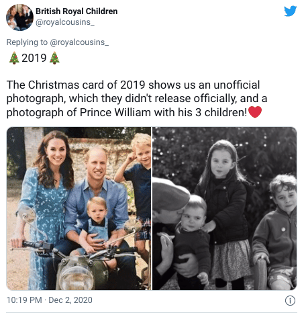
Task: Open the Twitter bird logo link
Action: tap(290, 11)
